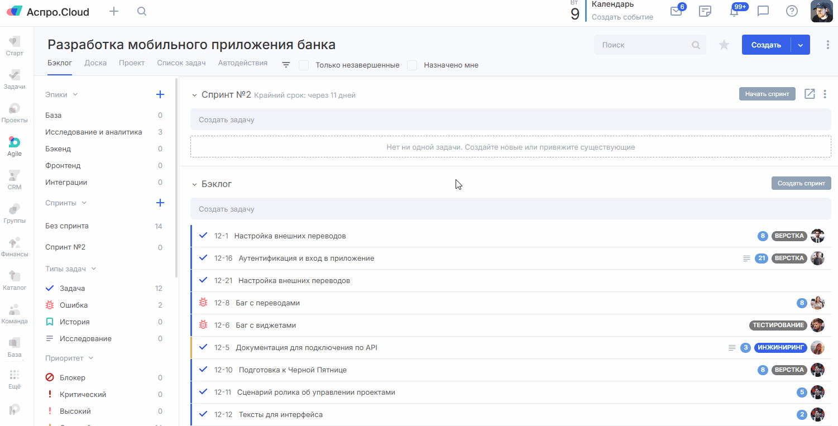
Task: Collapse the Бэклог task list
Action: point(194,184)
